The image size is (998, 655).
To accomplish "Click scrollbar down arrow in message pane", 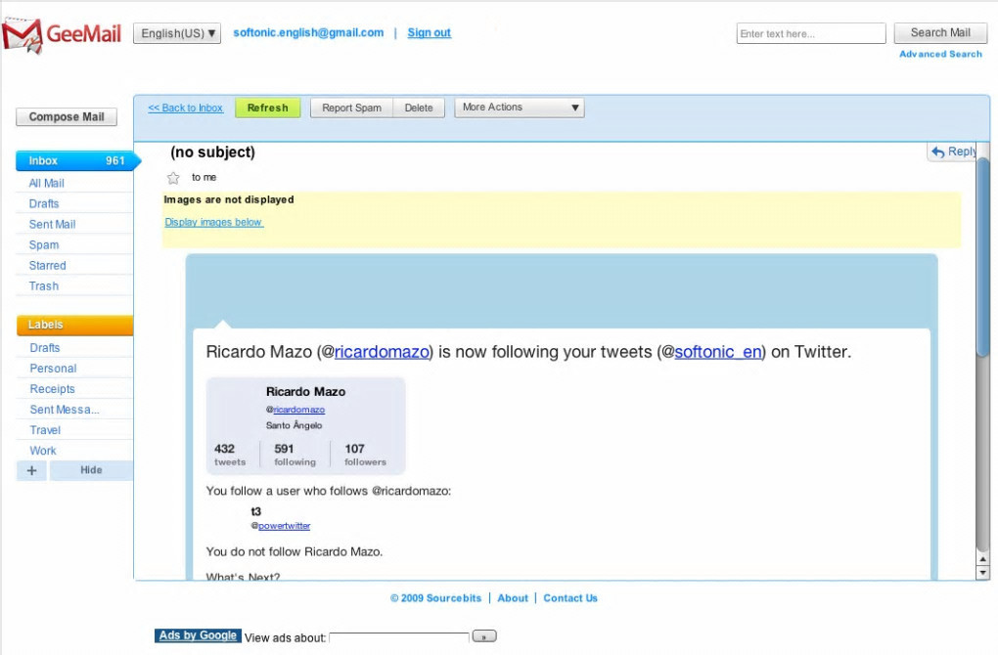I will pos(982,573).
